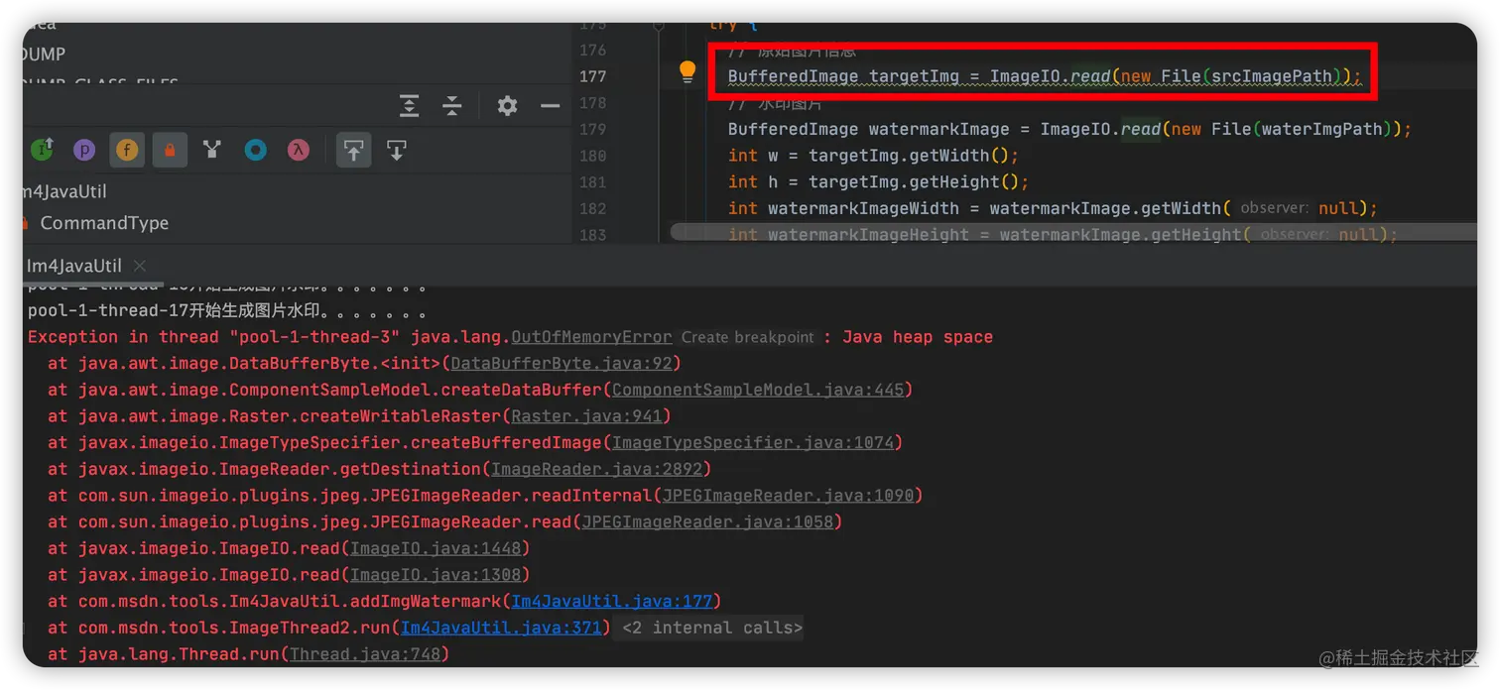Click 'DUMP' entry in the left panel
This screenshot has height=690, width=1500.
click(x=44, y=54)
